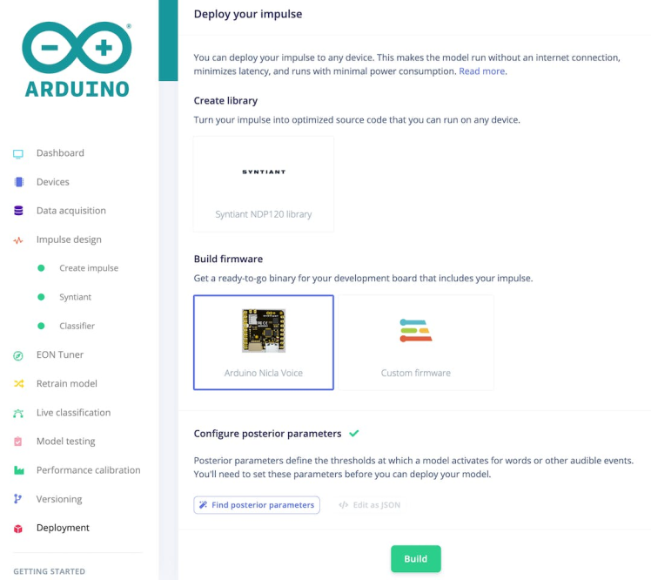Click the Arduino logo
This screenshot has width=651, height=580.
[x=77, y=59]
